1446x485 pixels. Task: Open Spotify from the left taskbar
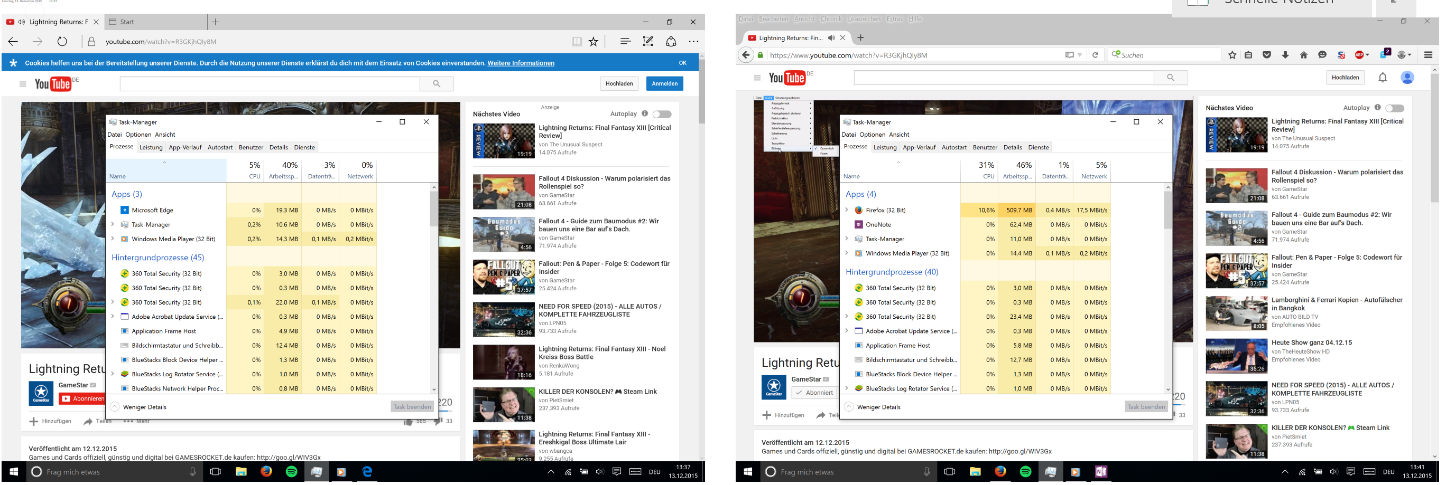(x=291, y=472)
